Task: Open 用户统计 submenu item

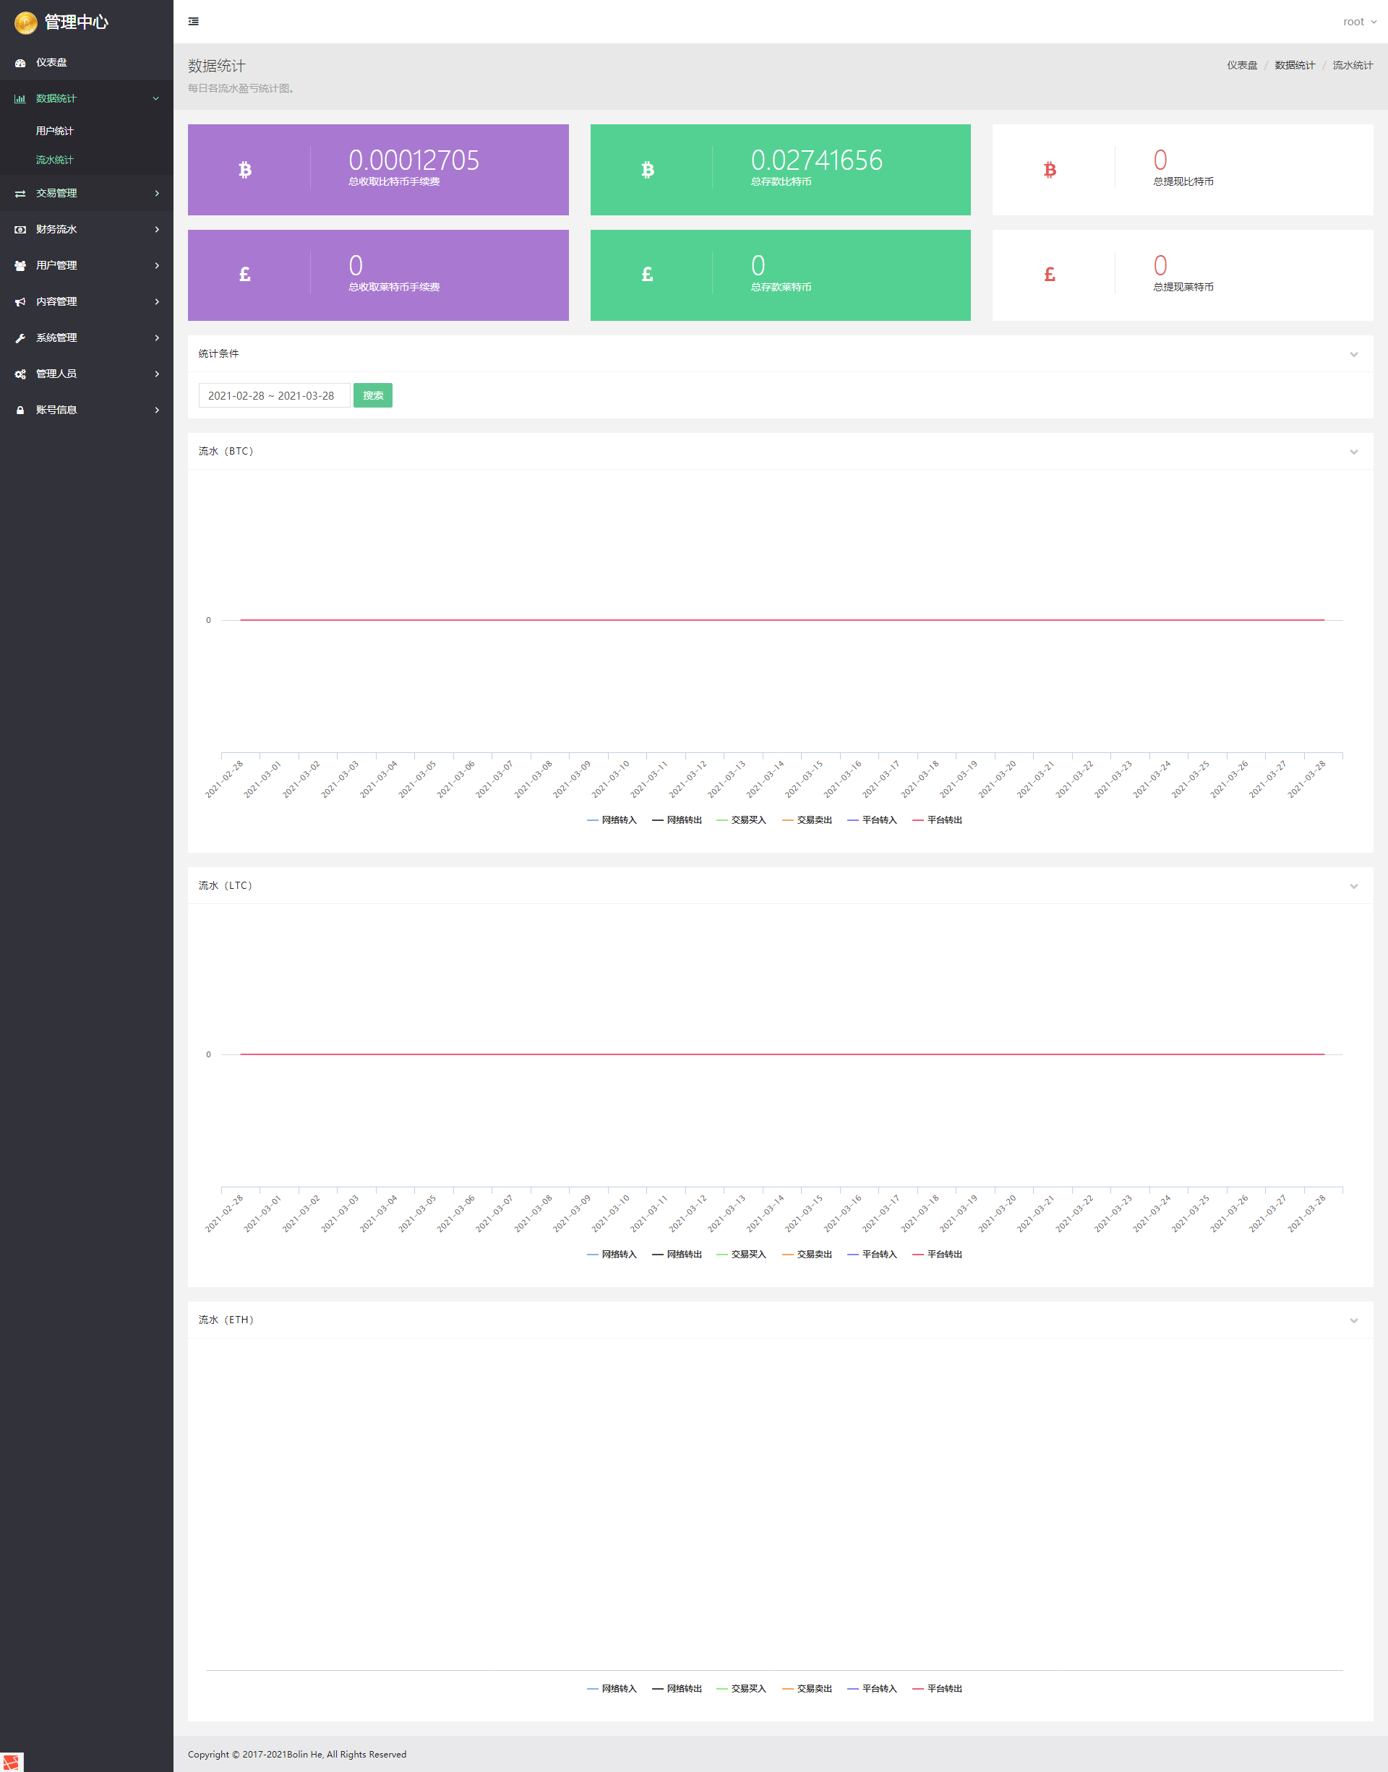Action: [54, 131]
